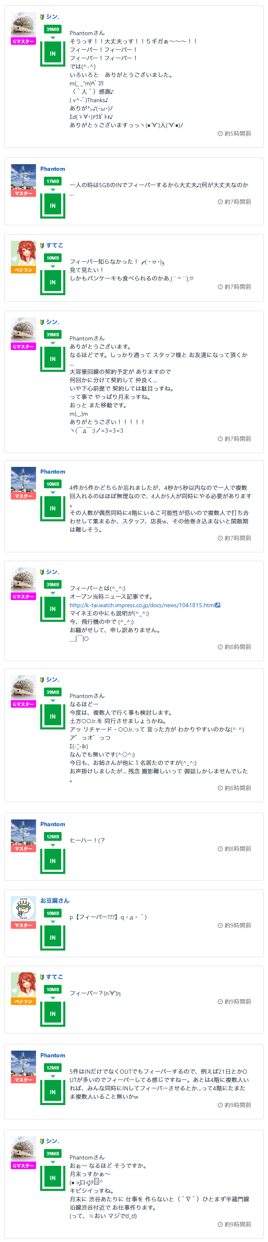Open the Phantom username on the ヒーハー post
This screenshot has width=268, height=1242.
(x=52, y=824)
